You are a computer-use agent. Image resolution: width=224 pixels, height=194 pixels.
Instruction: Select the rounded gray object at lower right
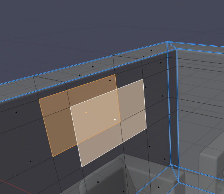(x=211, y=163)
